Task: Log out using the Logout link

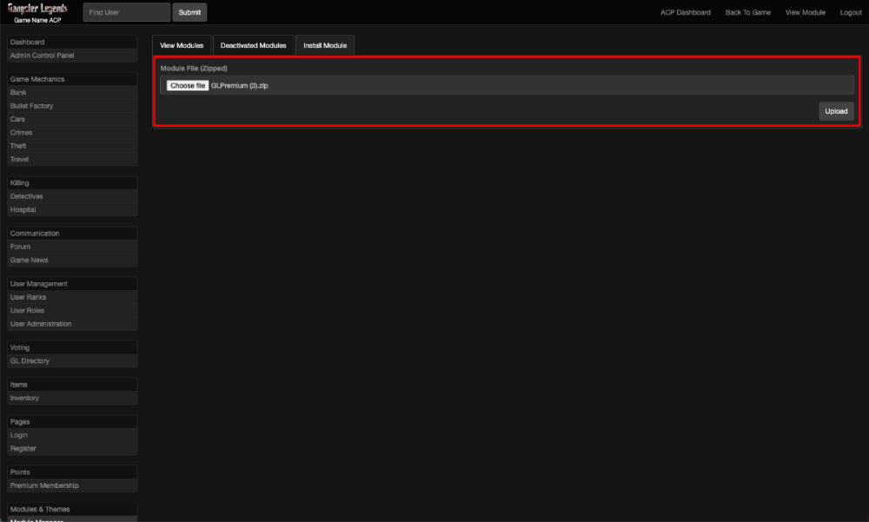Action: click(x=851, y=12)
